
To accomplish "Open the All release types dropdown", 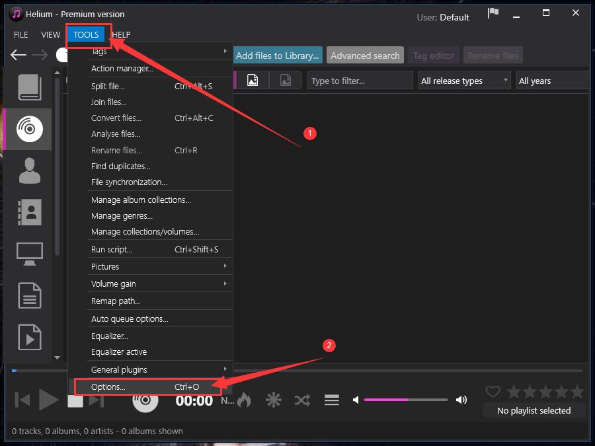I will click(x=465, y=81).
